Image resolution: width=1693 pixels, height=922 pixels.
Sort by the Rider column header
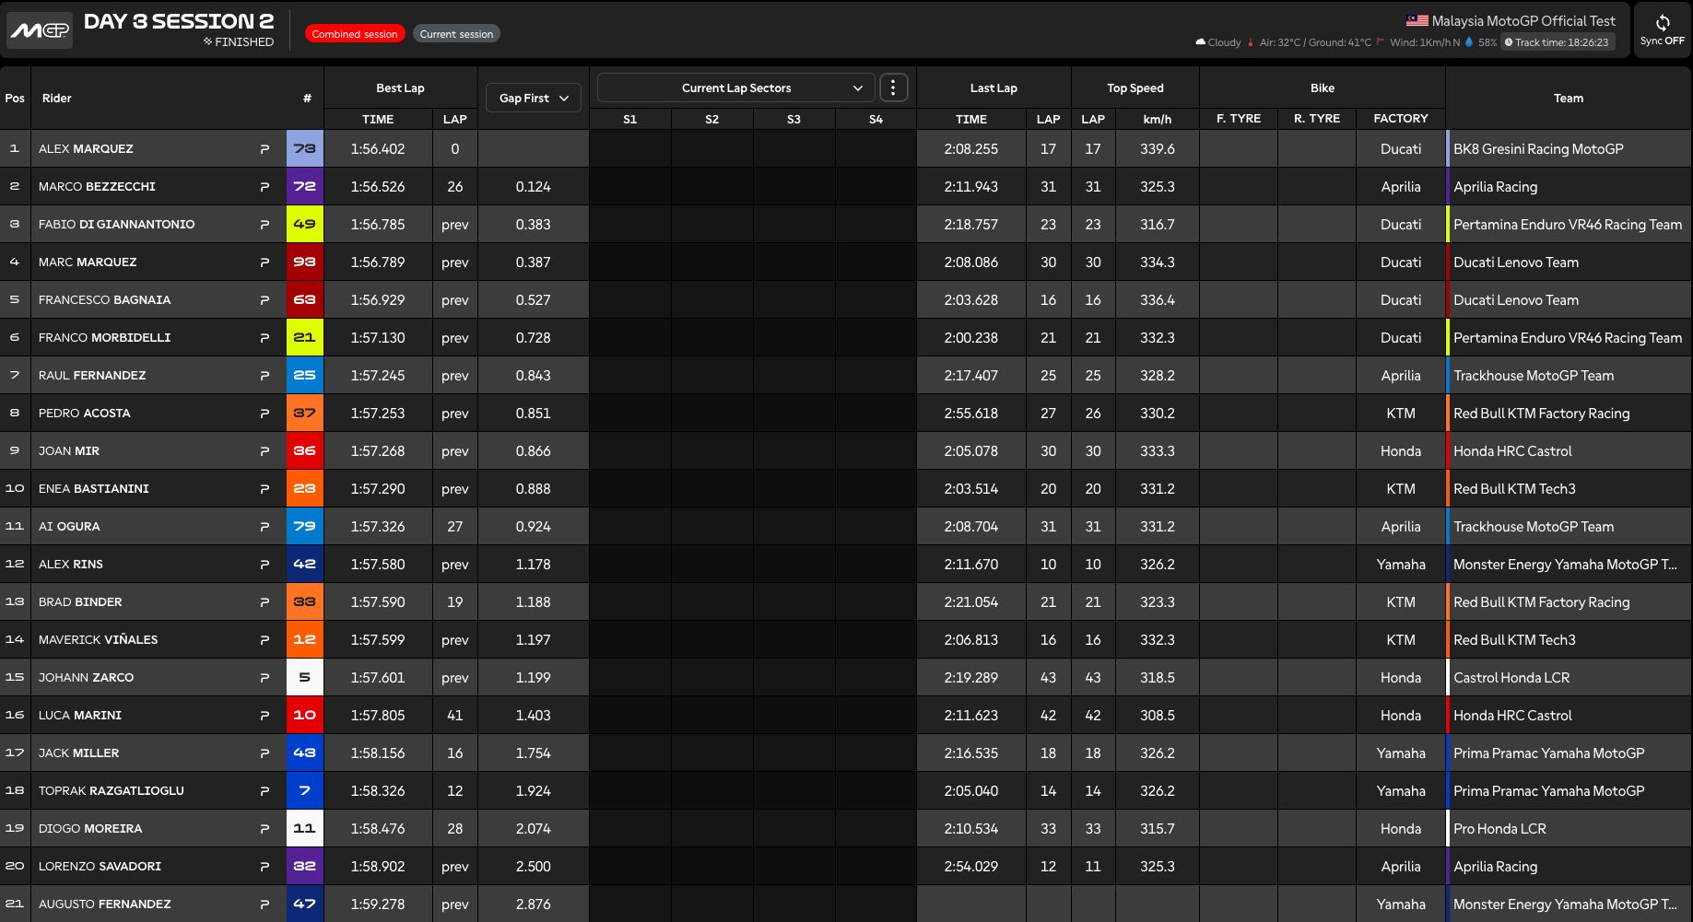tap(57, 99)
